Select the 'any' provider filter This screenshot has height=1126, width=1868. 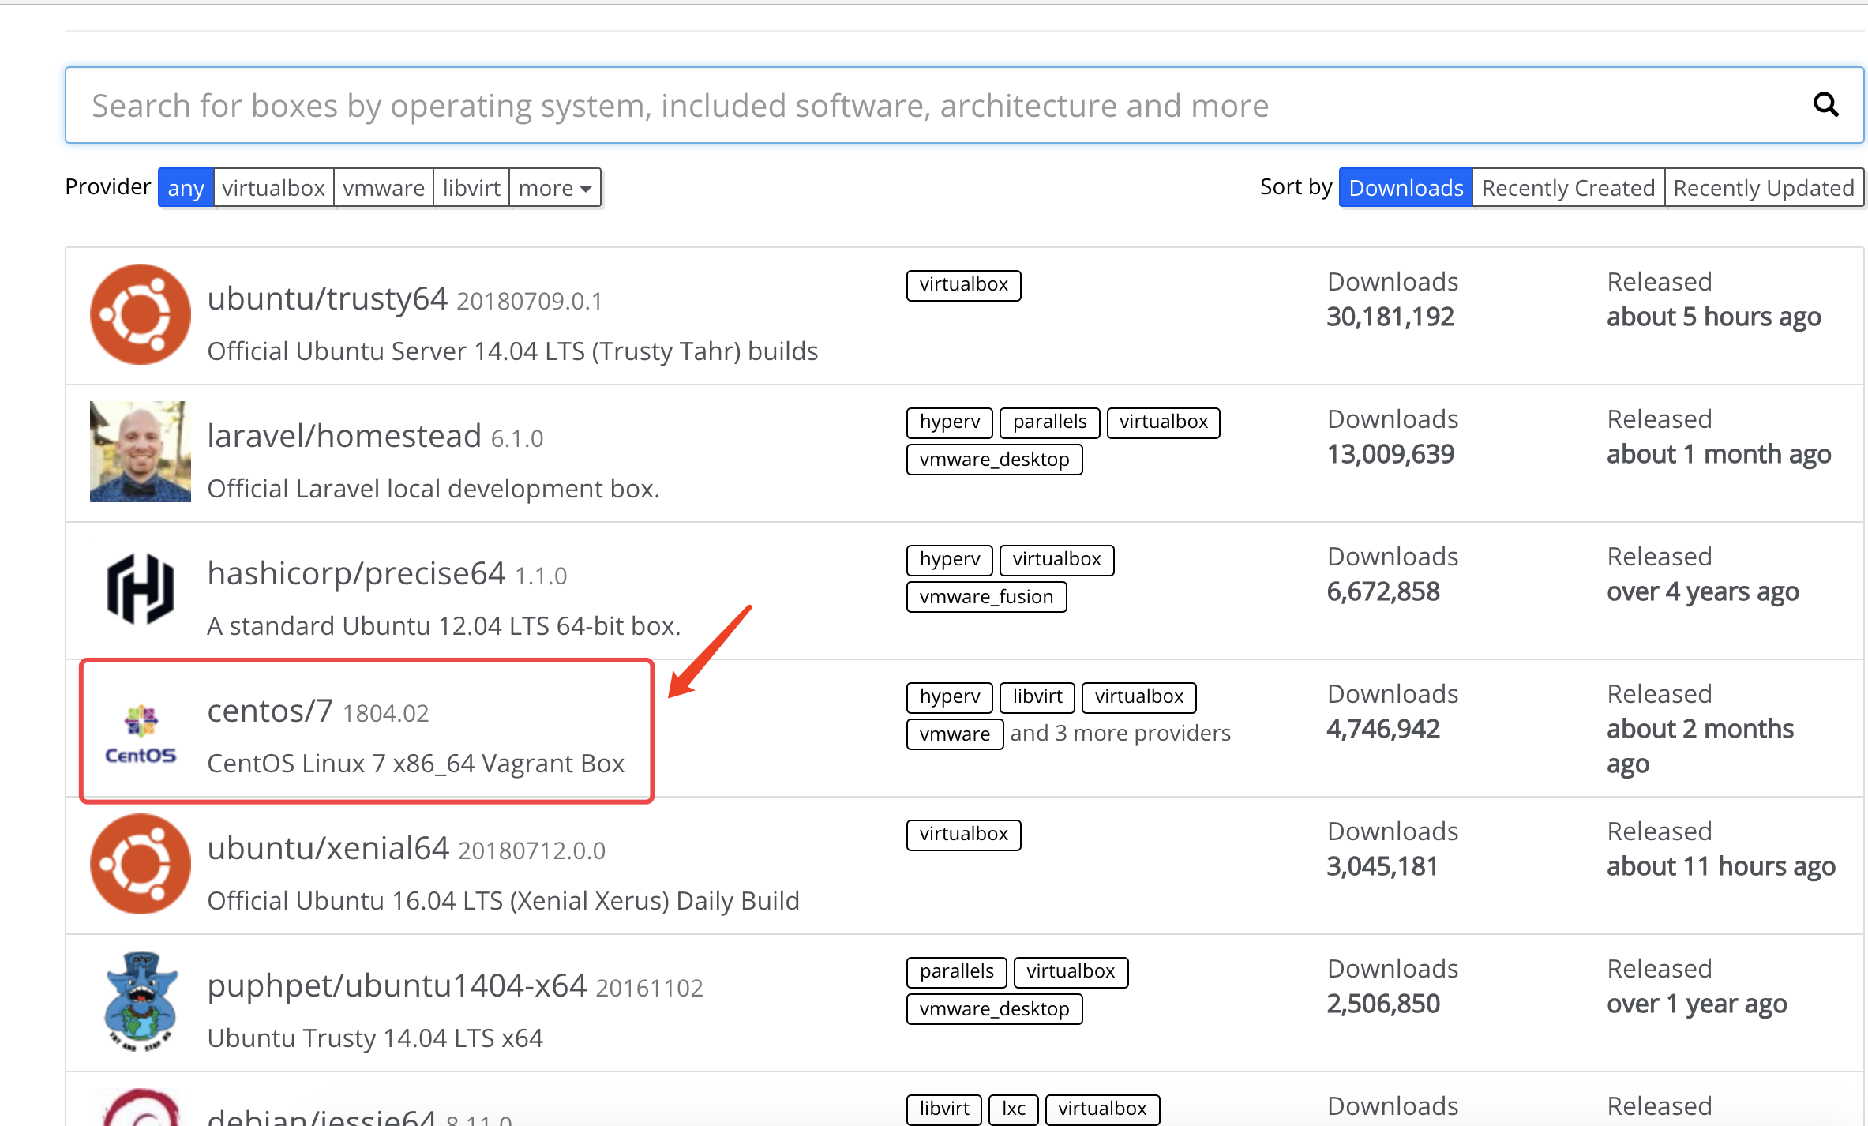coord(186,188)
